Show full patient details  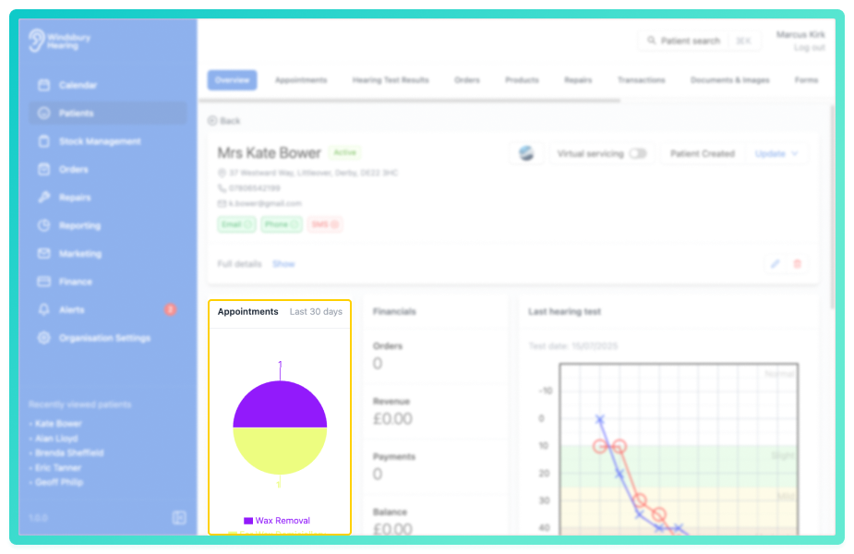pyautogui.click(x=283, y=264)
